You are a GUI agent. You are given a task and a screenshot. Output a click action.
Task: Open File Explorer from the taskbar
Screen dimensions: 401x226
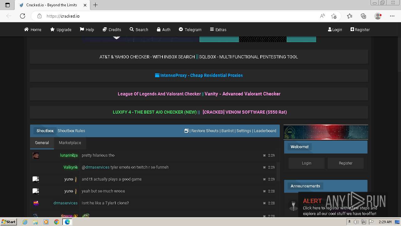point(35,222)
